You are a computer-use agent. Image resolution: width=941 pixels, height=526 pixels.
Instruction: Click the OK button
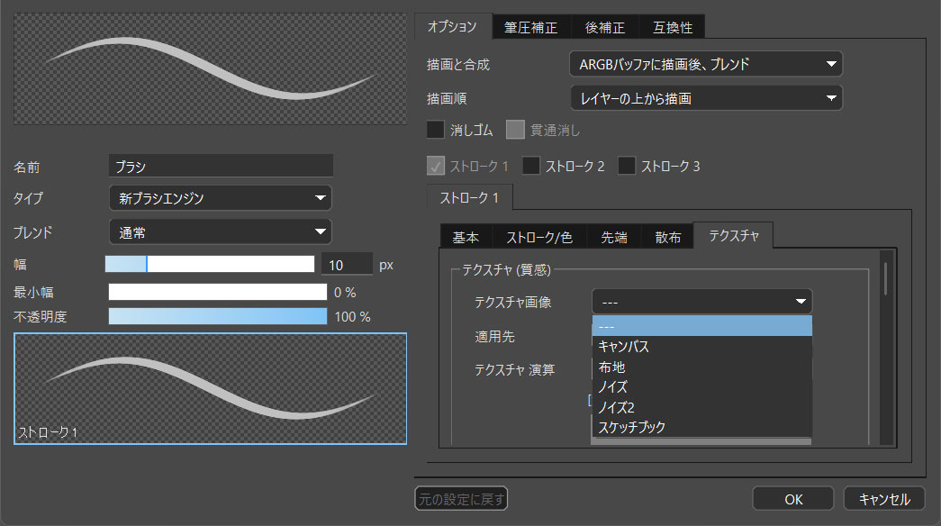[793, 498]
